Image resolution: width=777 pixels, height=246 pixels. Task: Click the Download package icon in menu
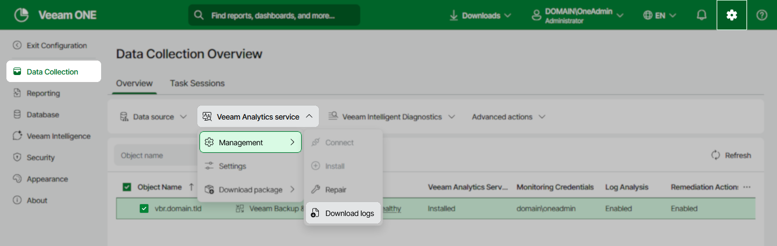[210, 190]
